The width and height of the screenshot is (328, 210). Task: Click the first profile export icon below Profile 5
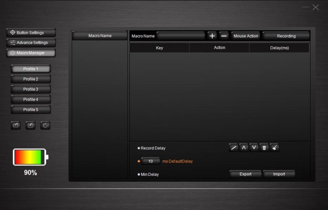pyautogui.click(x=16, y=125)
